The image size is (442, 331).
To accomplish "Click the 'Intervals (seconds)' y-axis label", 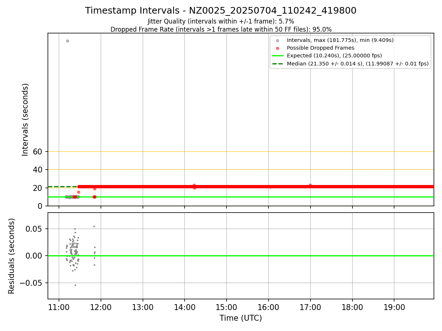I will click(25, 120).
